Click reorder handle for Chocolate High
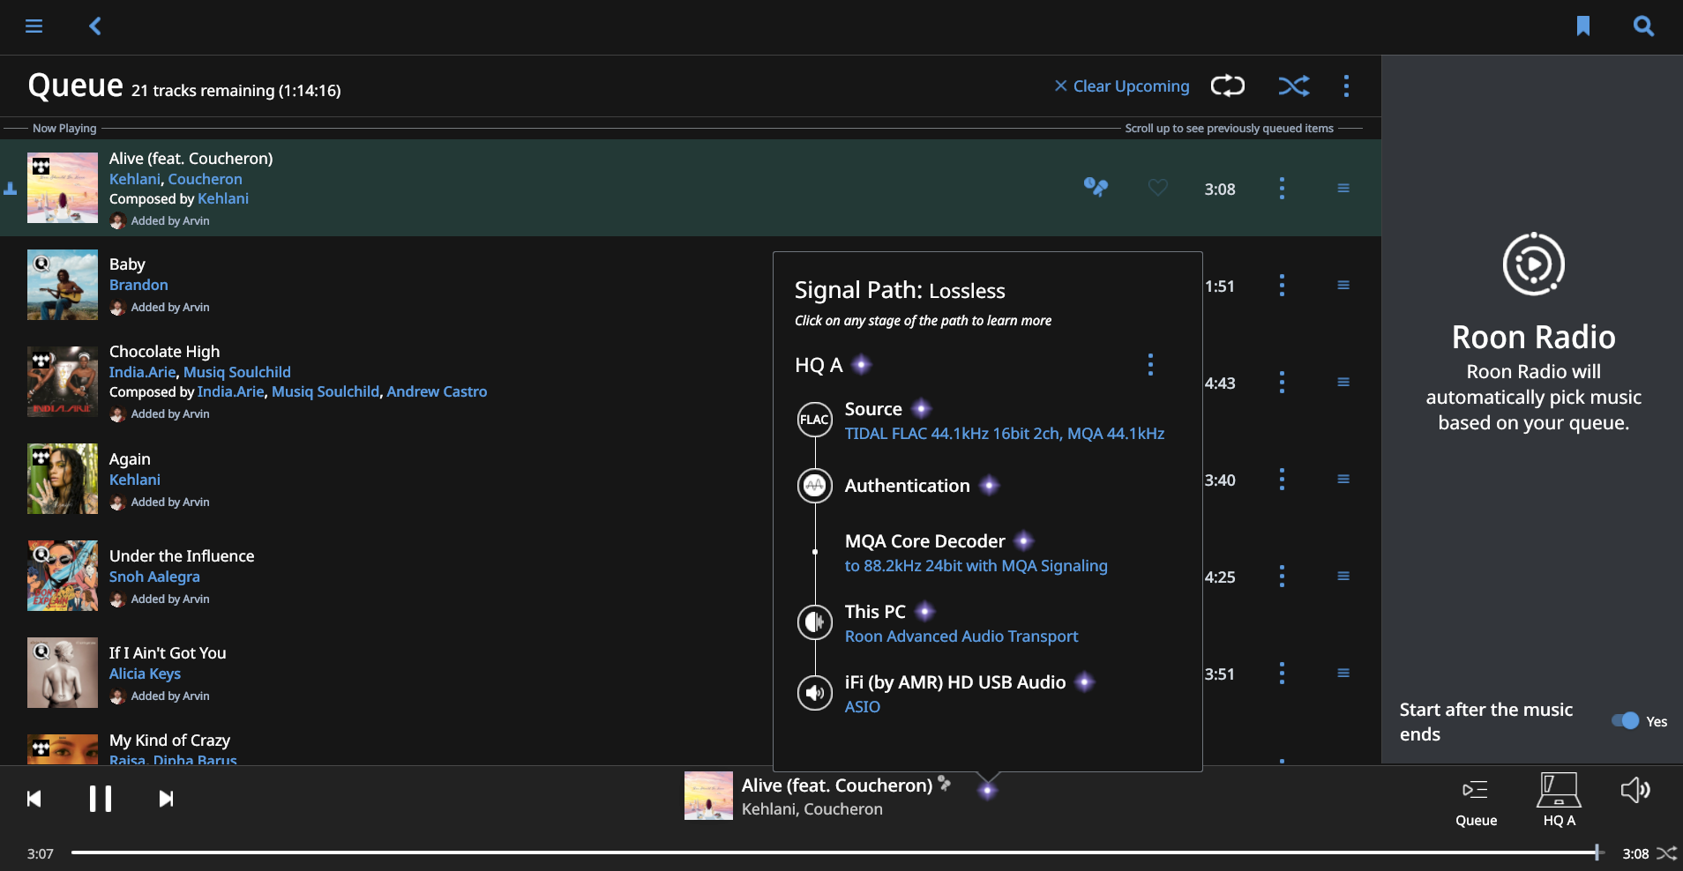Screen dimensions: 1683x871 pyautogui.click(x=1343, y=382)
